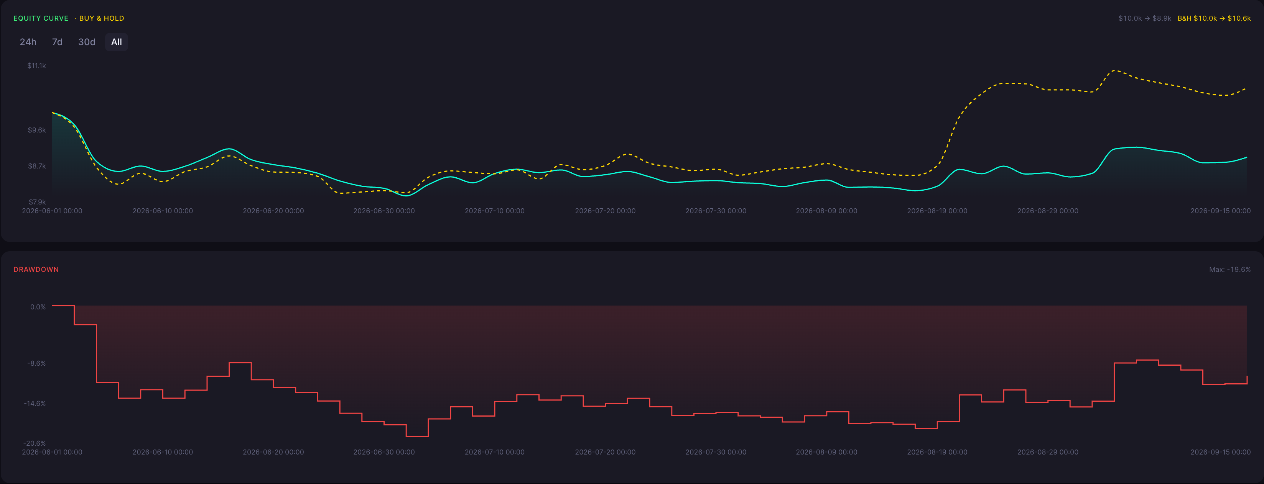The image size is (1264, 484).
Task: Click drawdown chart 2026-06-01 00:00 date label
Action: pyautogui.click(x=52, y=452)
